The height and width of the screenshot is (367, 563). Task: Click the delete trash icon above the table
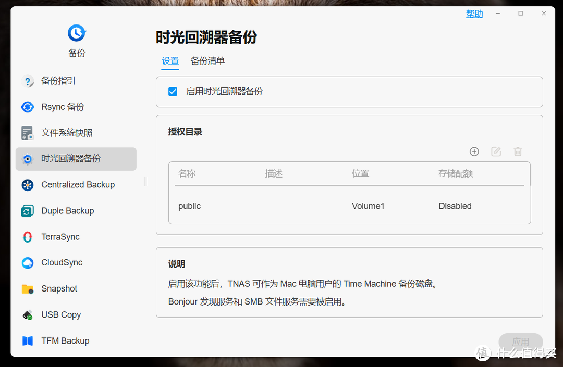(518, 151)
